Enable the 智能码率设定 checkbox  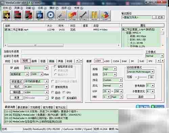tap(55, 66)
